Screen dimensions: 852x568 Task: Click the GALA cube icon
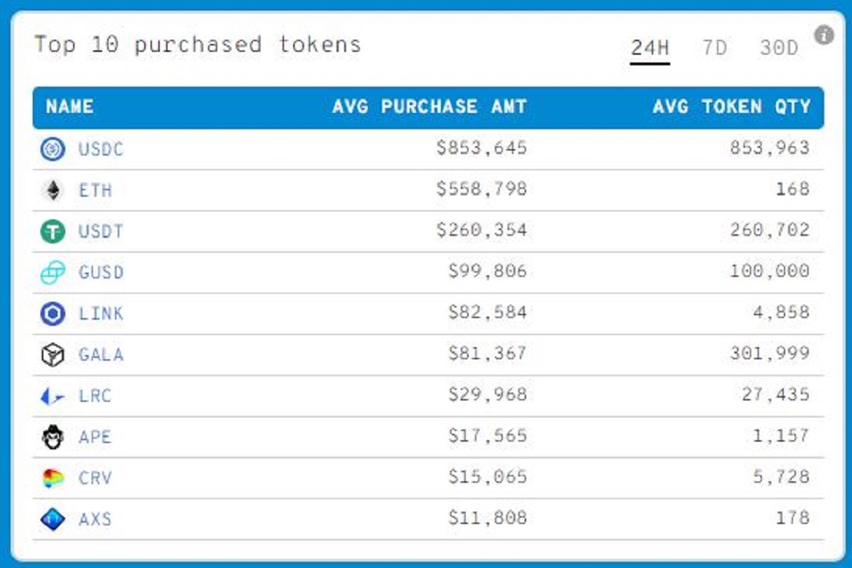point(53,355)
